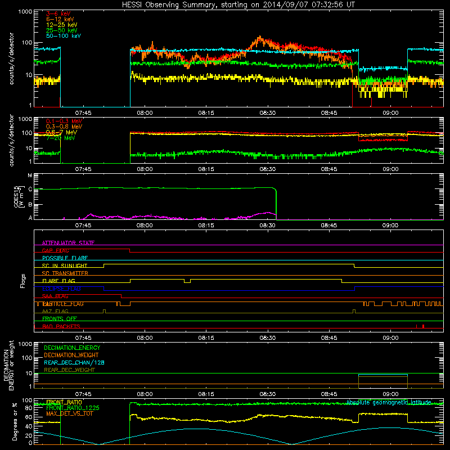Click the REAR_DEC_WEIGHT legend label
The image size is (450, 450).
pos(69,370)
